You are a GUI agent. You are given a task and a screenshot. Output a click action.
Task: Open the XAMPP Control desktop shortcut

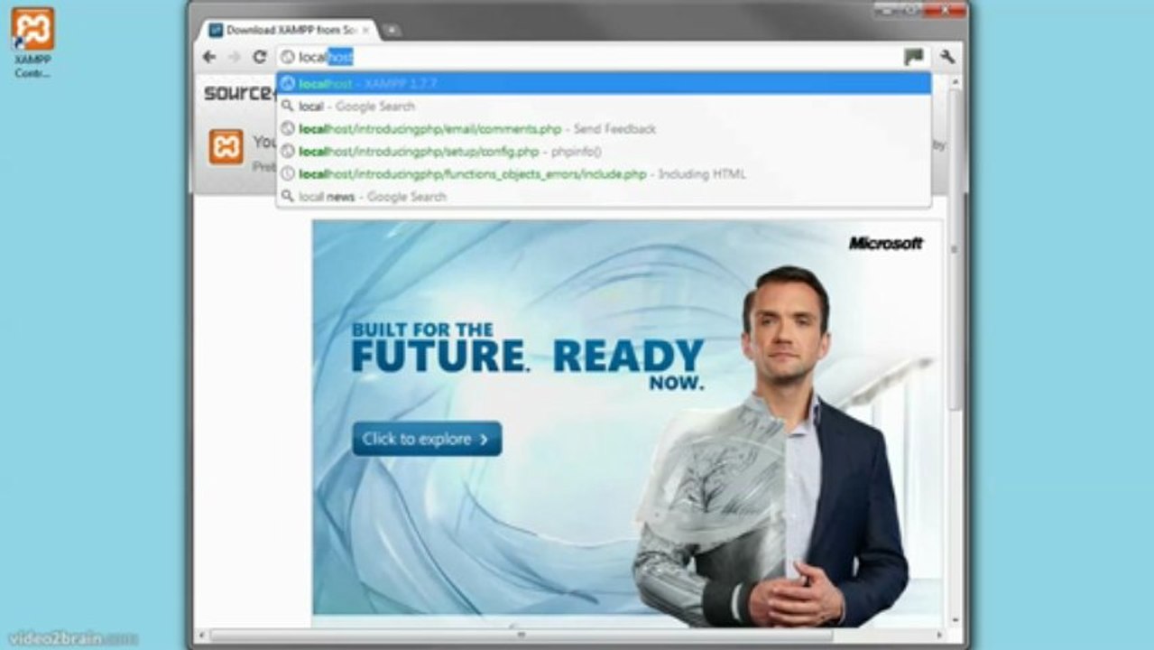click(x=32, y=42)
